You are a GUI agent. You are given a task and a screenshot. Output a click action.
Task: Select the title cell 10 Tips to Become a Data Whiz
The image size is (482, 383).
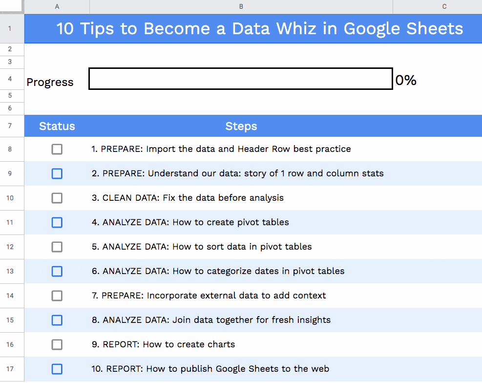click(259, 28)
